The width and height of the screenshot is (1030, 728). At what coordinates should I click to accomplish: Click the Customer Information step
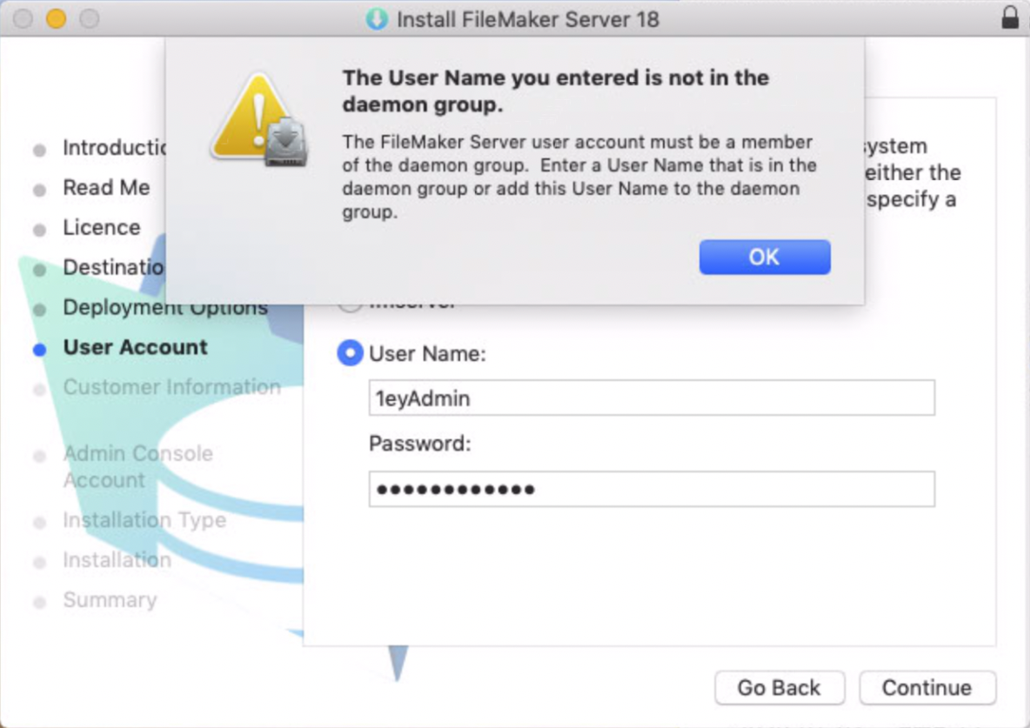click(171, 387)
